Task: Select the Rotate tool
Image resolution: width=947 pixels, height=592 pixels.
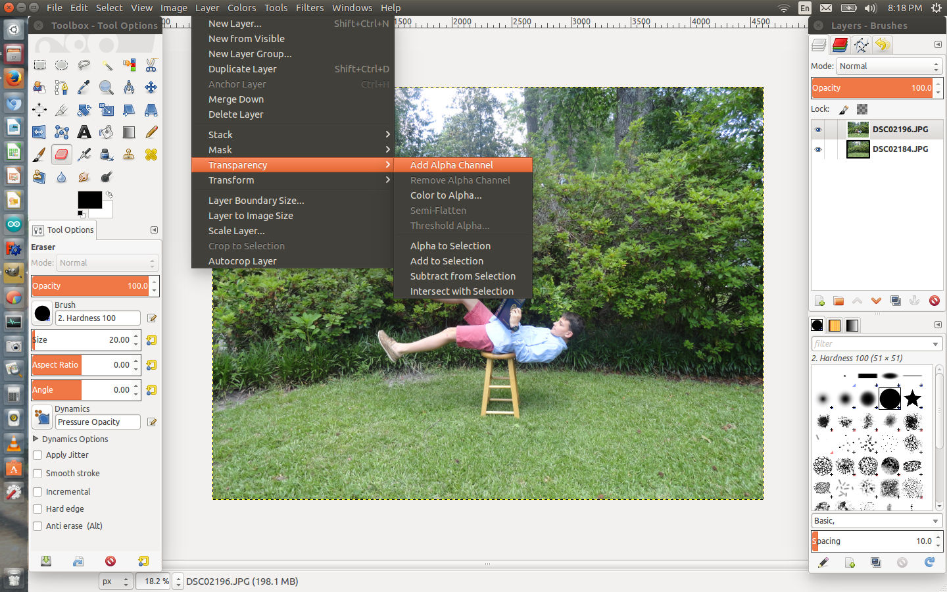Action: [x=84, y=110]
